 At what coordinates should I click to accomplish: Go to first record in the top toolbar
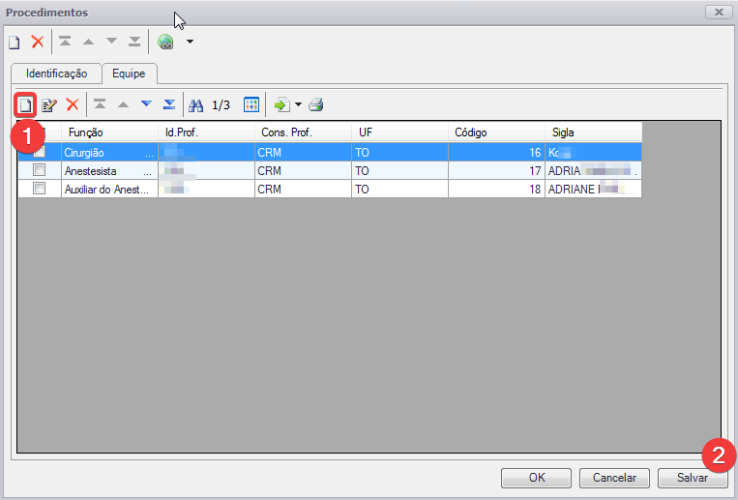65,42
